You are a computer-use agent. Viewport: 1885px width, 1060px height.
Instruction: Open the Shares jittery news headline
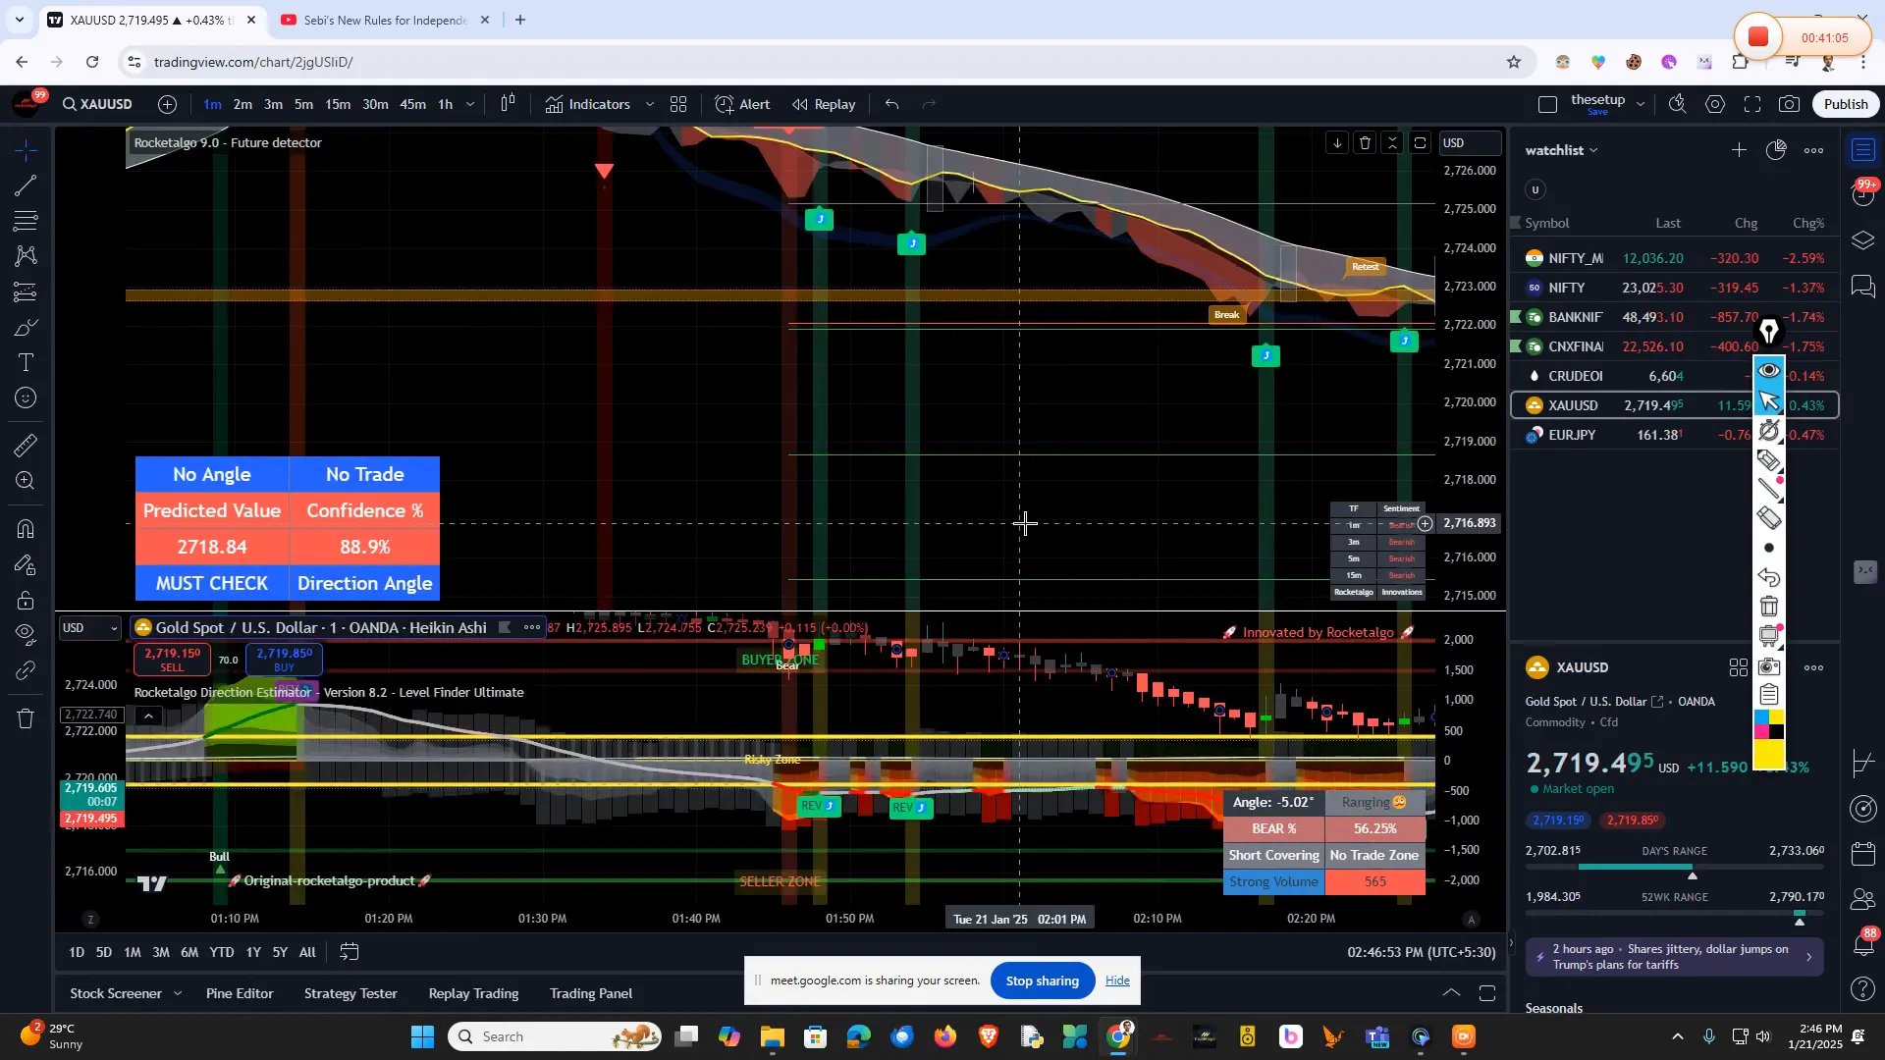[1674, 957]
